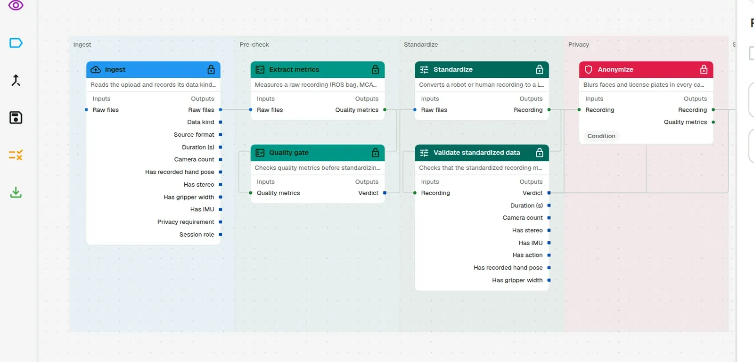Click the shield icon on Anonymize node
Image resolution: width=754 pixels, height=362 pixels.
click(589, 70)
